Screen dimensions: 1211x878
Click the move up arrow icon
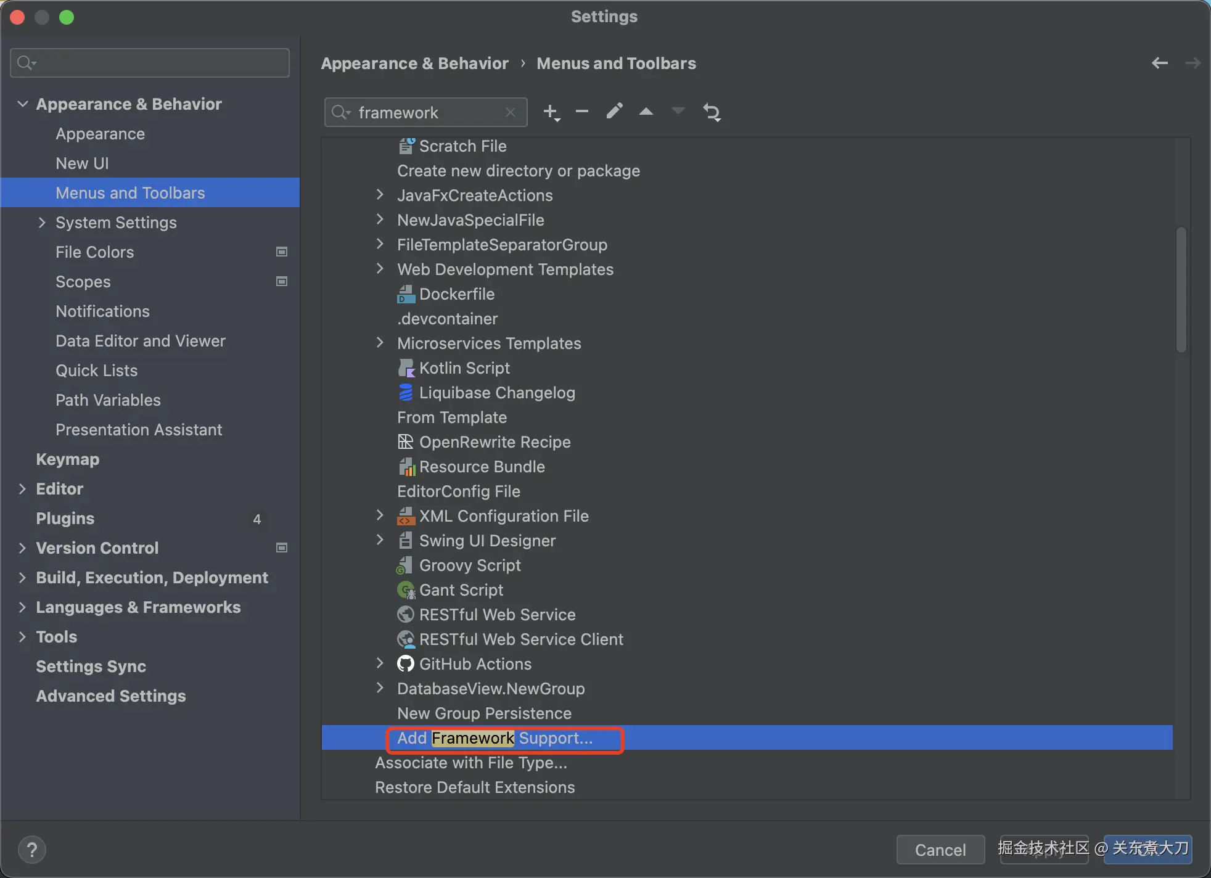tap(646, 112)
